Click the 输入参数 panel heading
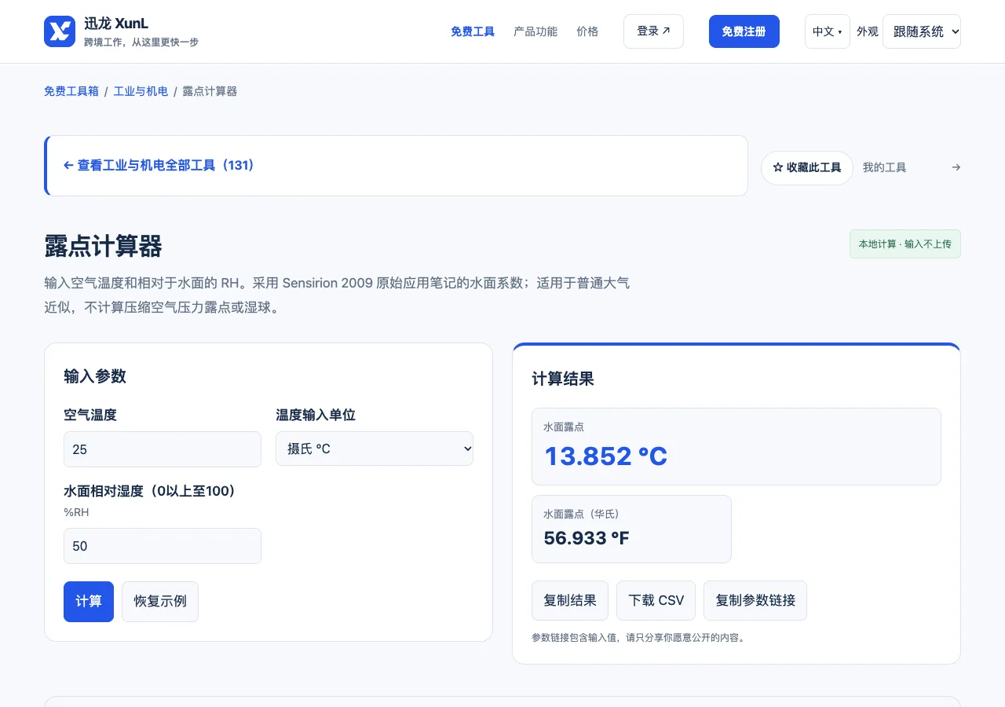This screenshot has height=707, width=1005. coord(95,376)
